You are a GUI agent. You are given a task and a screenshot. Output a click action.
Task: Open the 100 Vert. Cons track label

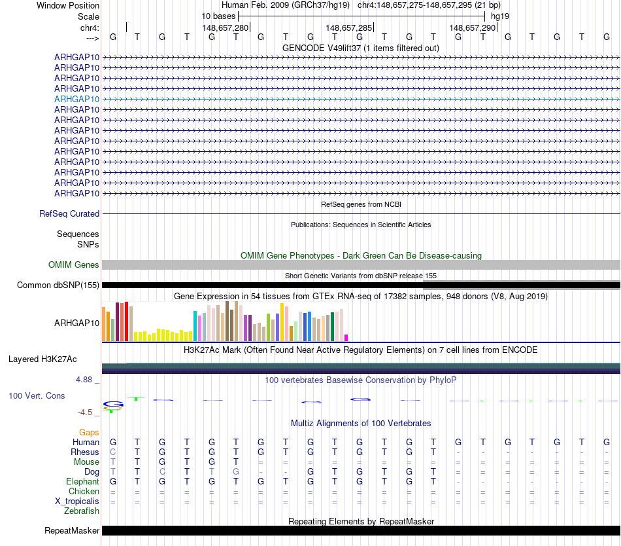37,395
